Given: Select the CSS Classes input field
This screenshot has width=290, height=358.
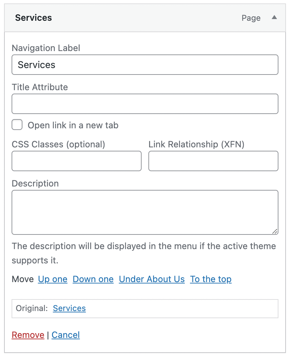Looking at the screenshot, I should (76, 161).
